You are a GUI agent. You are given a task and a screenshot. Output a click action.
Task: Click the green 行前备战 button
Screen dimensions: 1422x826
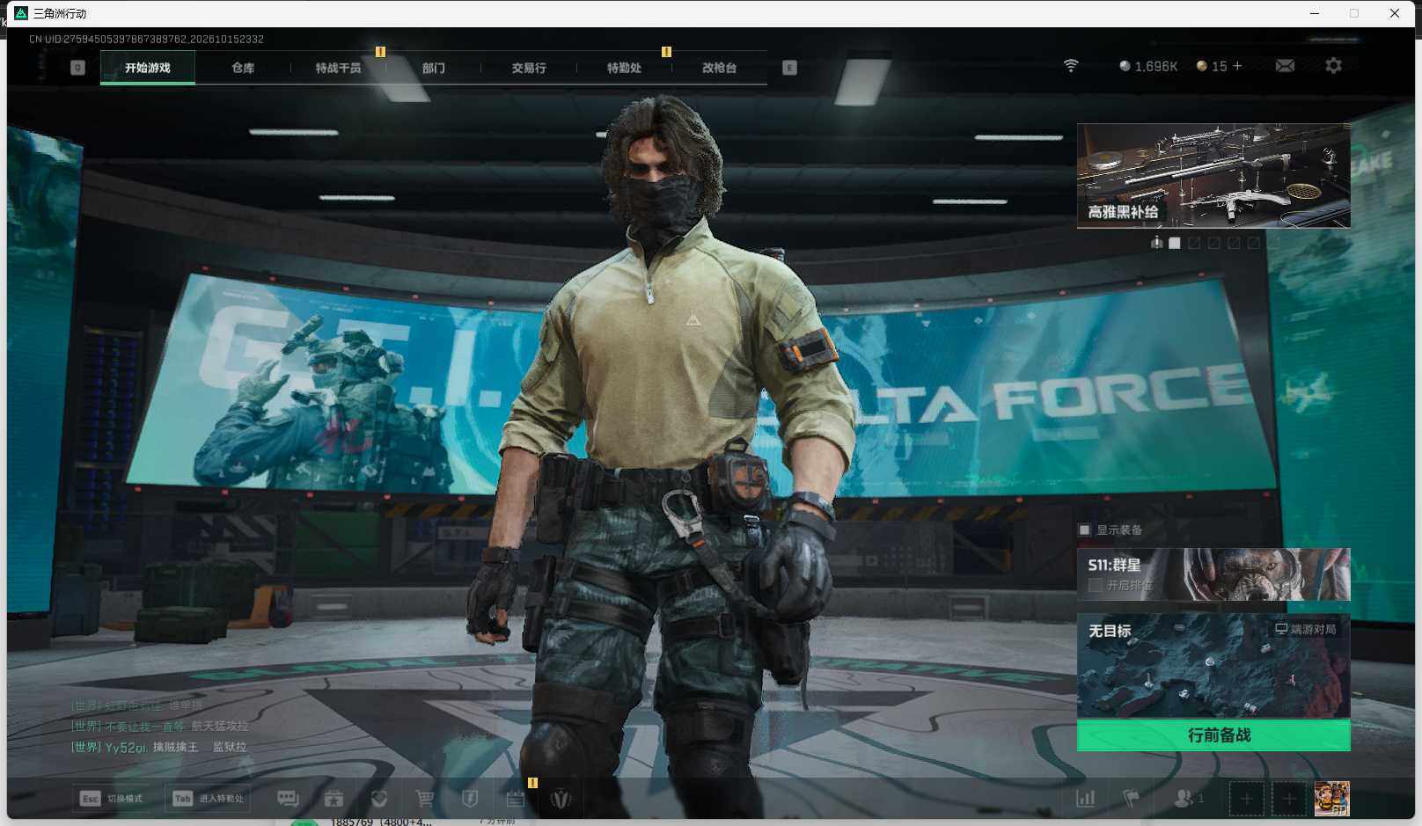tap(1213, 735)
